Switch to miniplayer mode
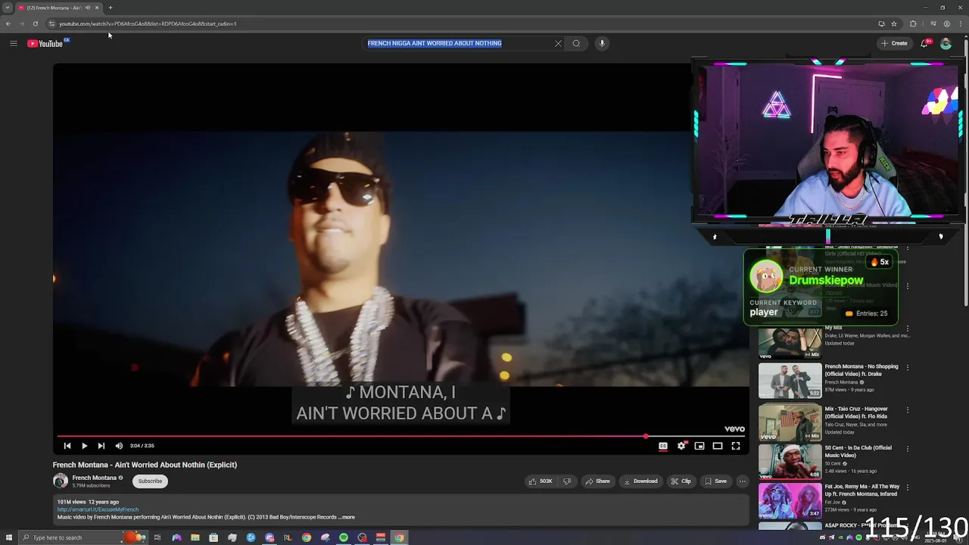Image resolution: width=969 pixels, height=545 pixels. (x=699, y=446)
